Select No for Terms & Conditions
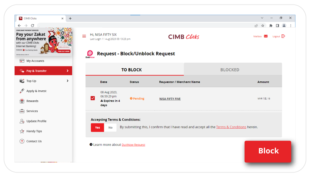 pos(110,128)
